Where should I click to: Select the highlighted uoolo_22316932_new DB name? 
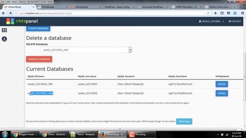coord(40,93)
